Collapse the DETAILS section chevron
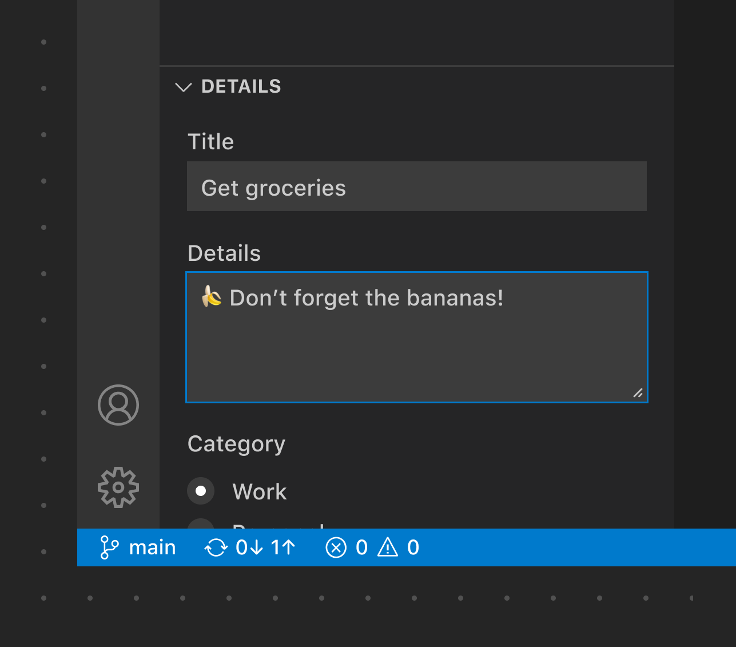The width and height of the screenshot is (736, 647). (x=183, y=87)
